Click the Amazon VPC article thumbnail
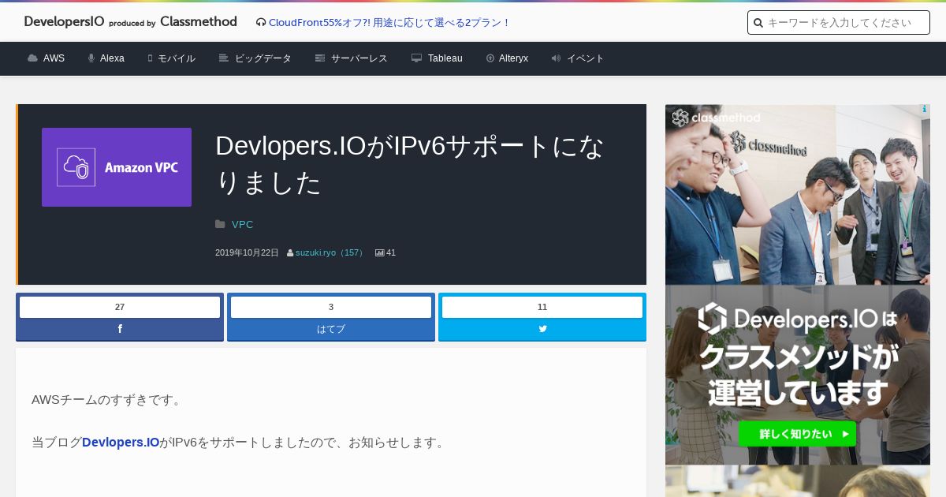 pos(117,167)
